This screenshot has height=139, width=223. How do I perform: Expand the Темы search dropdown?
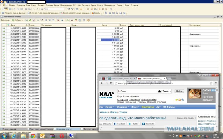coord(167,91)
